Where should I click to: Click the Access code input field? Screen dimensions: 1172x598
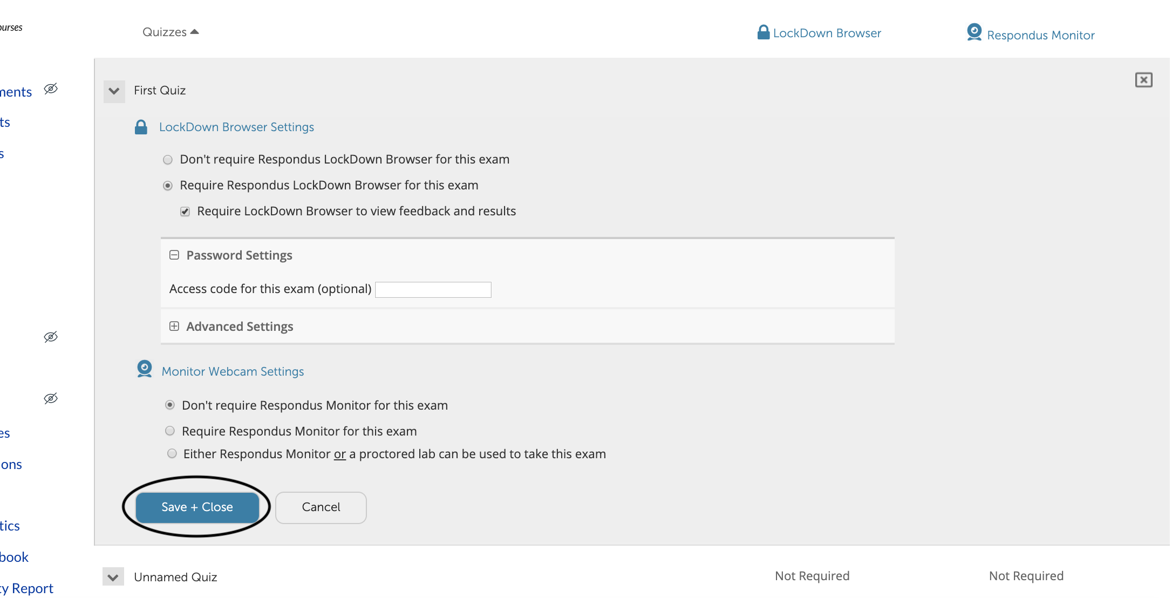[x=433, y=289]
